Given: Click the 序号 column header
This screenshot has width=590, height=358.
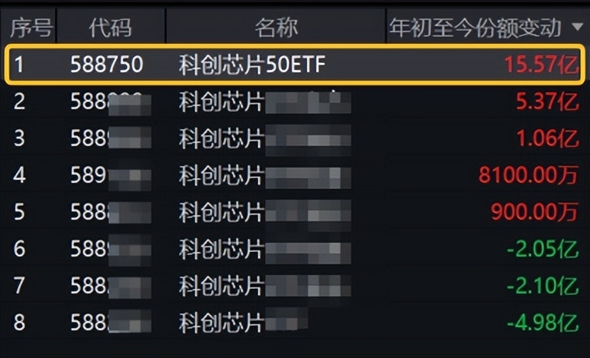Looking at the screenshot, I should [x=31, y=28].
